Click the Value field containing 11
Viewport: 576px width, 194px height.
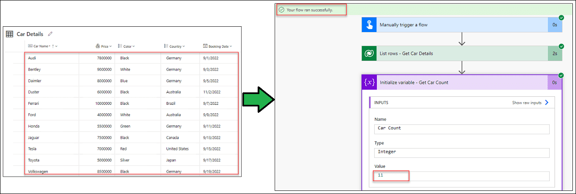coord(462,176)
